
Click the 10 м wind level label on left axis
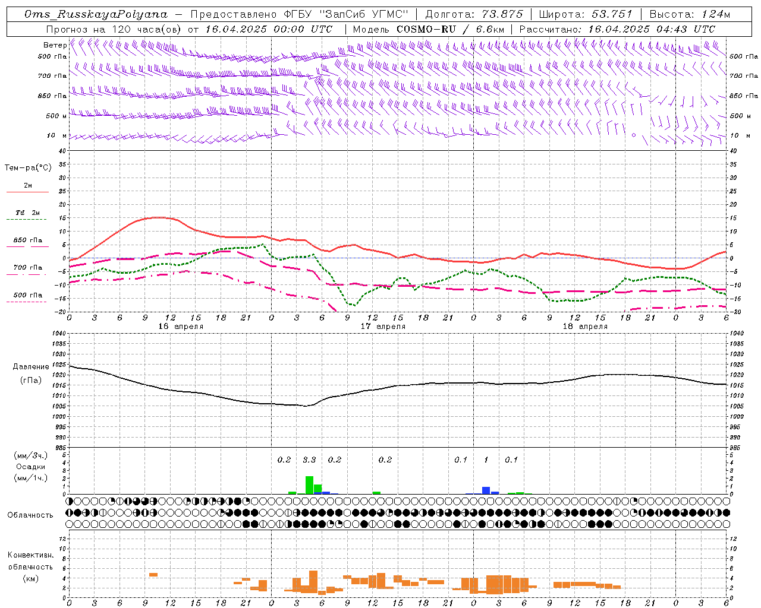(57, 136)
